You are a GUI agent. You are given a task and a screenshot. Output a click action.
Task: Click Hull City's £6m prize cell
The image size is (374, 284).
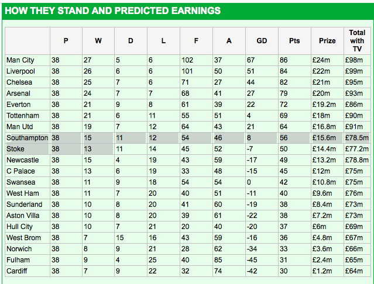[x=327, y=227]
